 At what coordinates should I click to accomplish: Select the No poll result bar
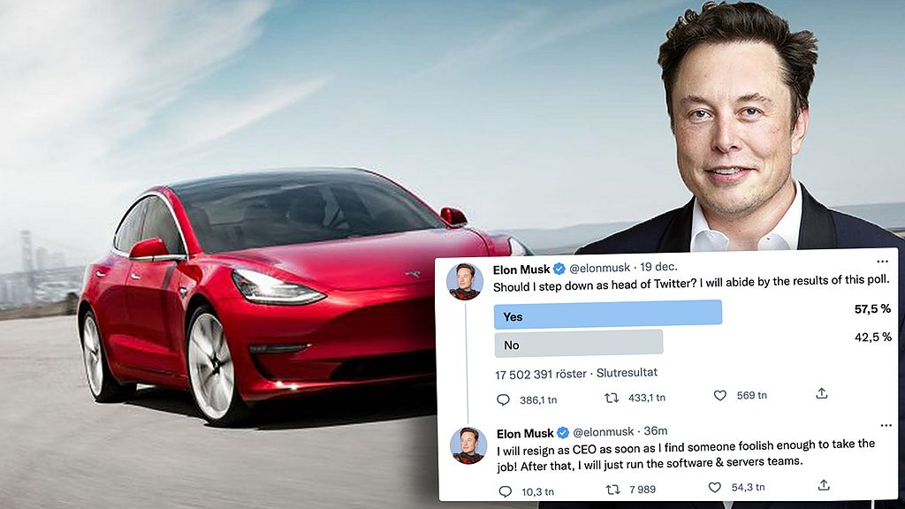tap(578, 344)
